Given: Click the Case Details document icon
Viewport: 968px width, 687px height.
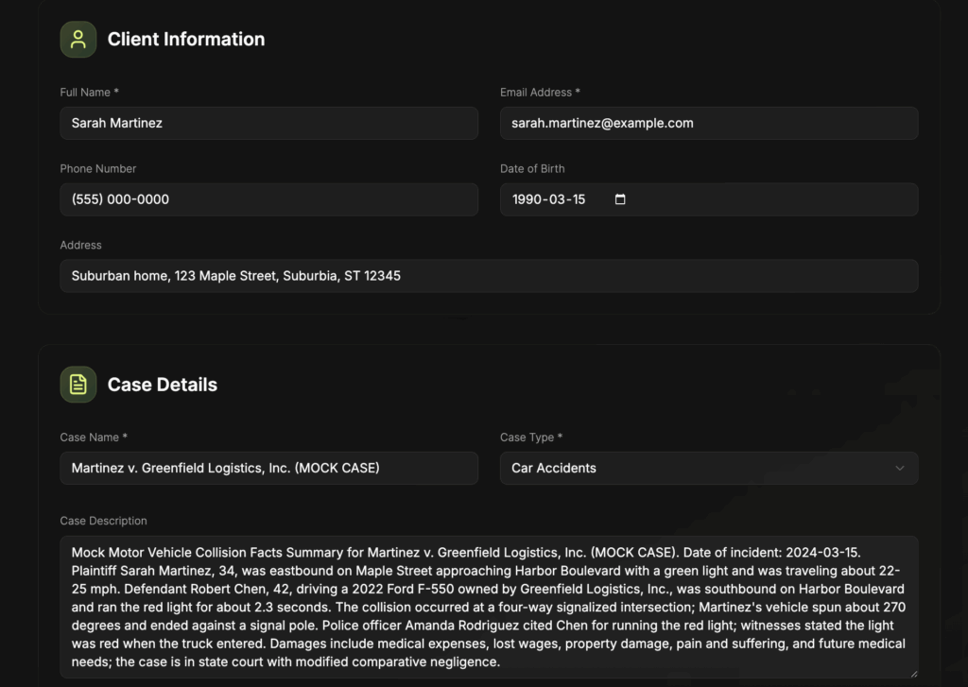Looking at the screenshot, I should (x=78, y=385).
